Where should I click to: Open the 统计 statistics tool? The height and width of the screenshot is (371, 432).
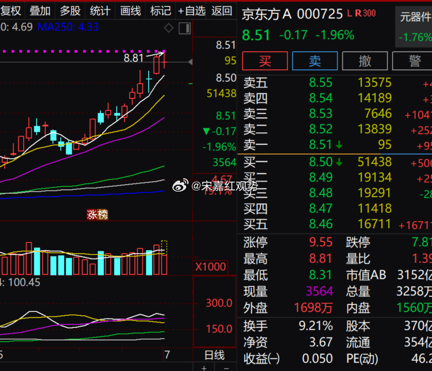pos(101,11)
